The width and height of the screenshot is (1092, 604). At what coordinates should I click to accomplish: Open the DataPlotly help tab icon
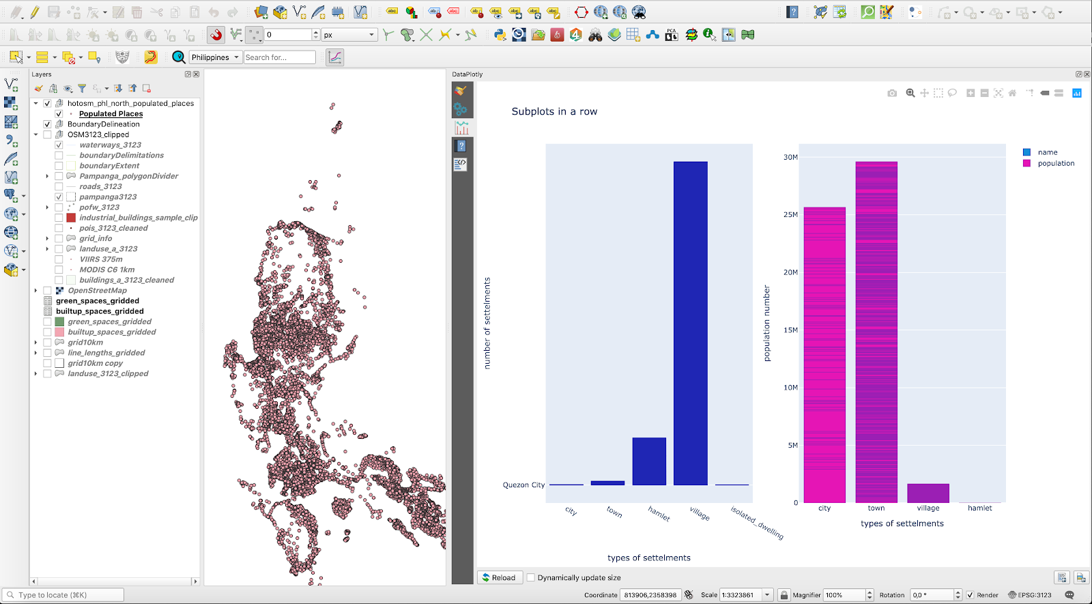coord(461,146)
